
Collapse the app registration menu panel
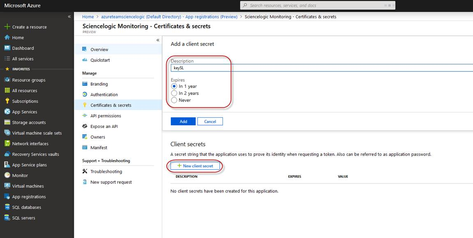pos(158,40)
